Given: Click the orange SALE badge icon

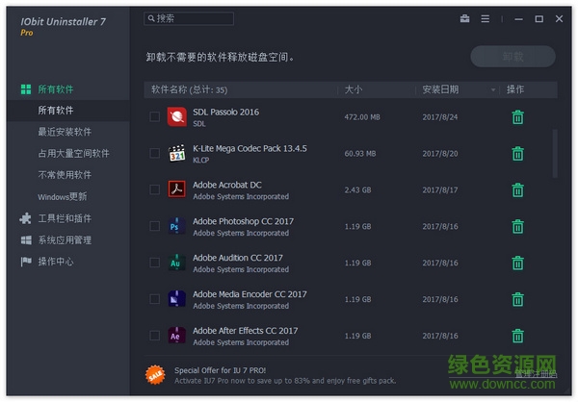Looking at the screenshot, I should click(155, 375).
